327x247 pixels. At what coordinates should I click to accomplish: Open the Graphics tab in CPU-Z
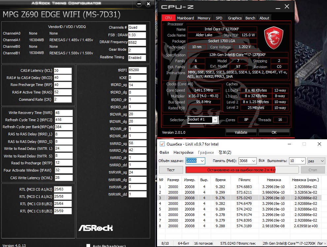tap(235, 18)
